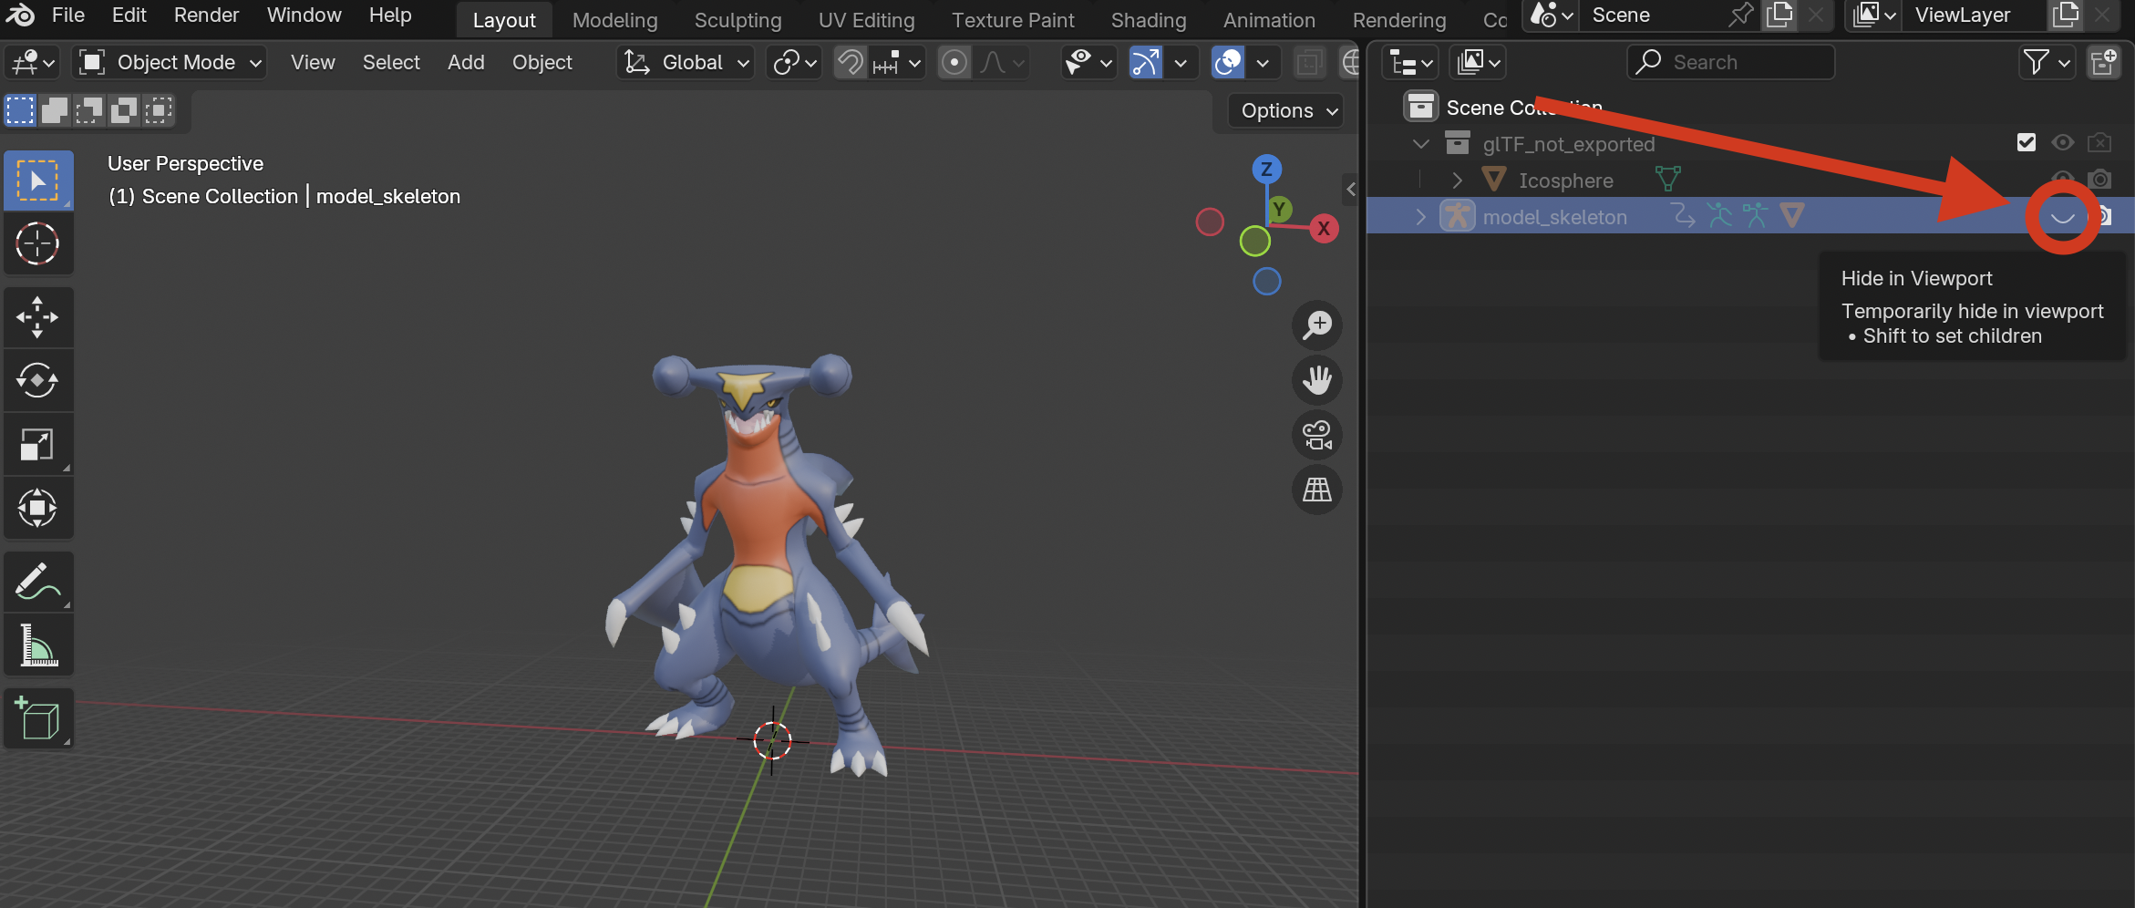Add a new view layer button

click(2065, 15)
